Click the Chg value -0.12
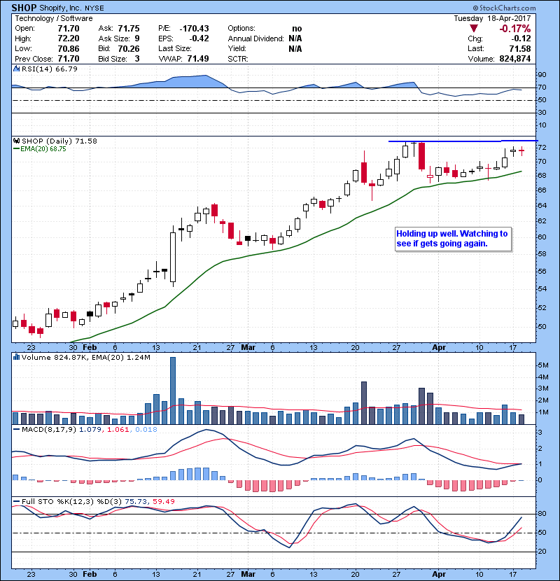560x581 pixels. tap(521, 38)
